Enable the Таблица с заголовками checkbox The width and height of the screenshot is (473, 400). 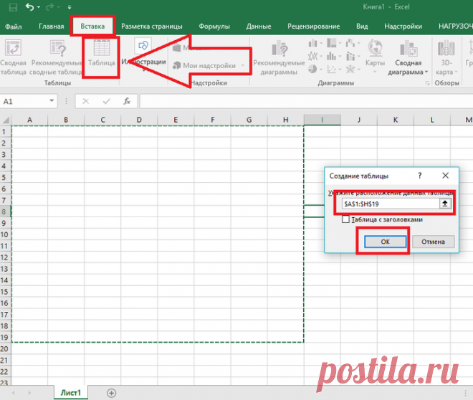tap(346, 219)
